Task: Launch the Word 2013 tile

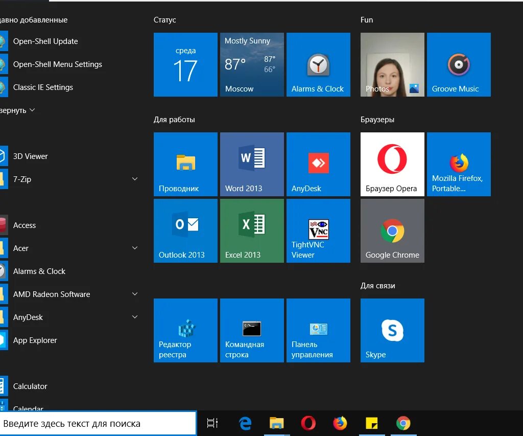Action: click(252, 164)
